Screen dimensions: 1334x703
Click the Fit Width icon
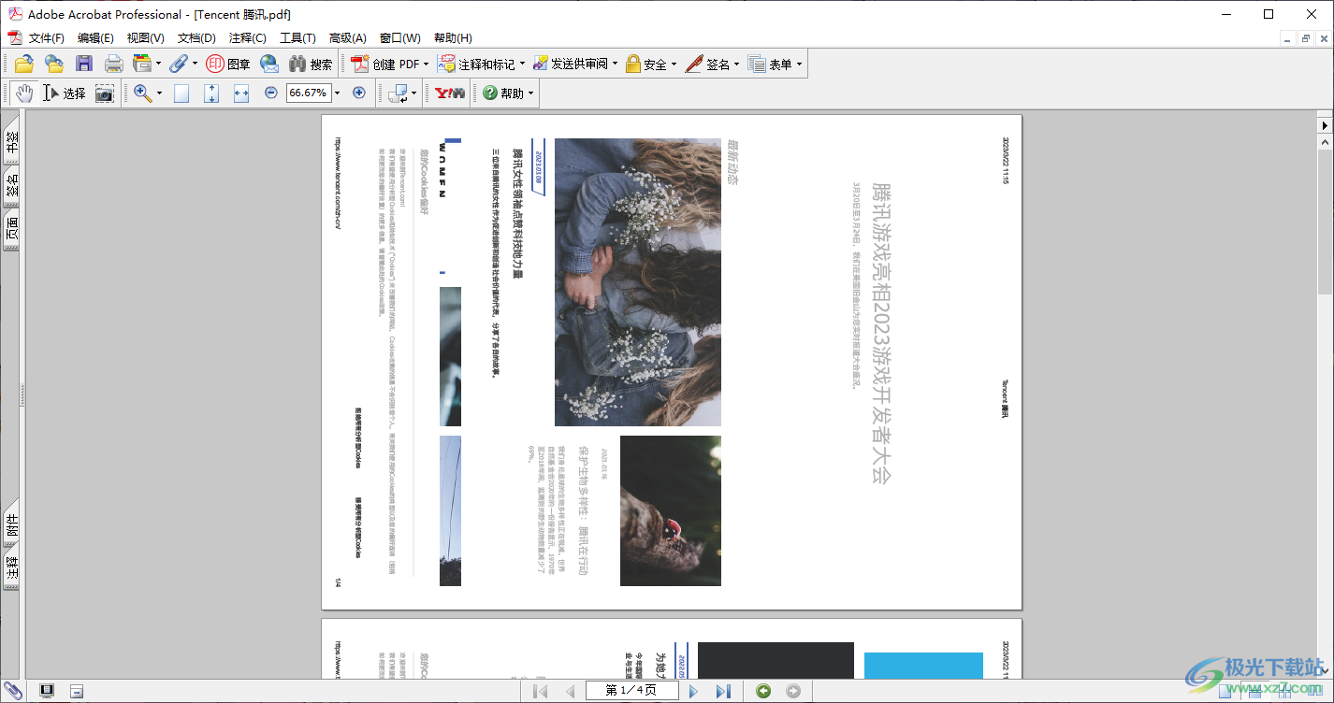pyautogui.click(x=241, y=93)
